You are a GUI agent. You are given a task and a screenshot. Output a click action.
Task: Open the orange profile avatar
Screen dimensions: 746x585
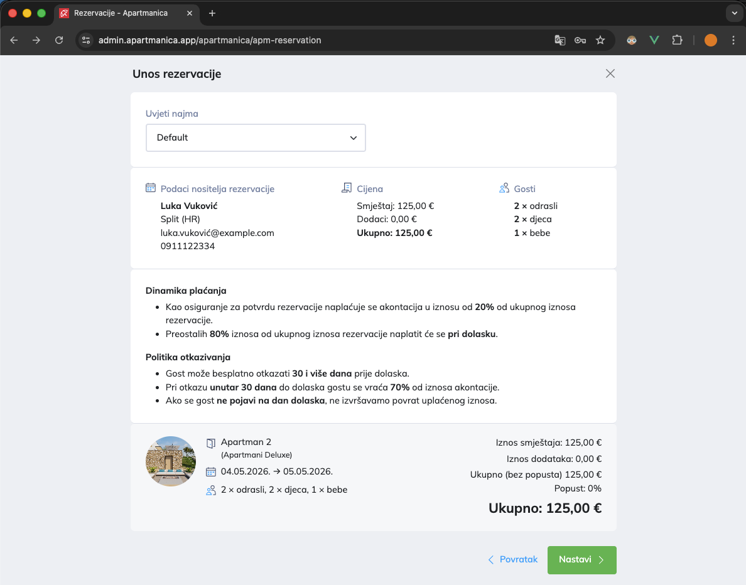710,40
